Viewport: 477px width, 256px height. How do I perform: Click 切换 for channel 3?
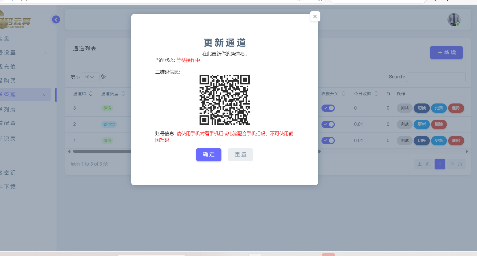pyautogui.click(x=422, y=108)
